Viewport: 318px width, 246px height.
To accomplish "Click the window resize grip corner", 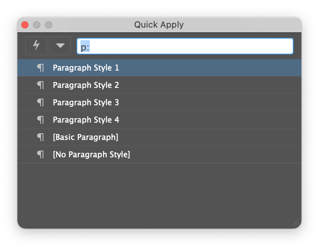I will (296, 223).
